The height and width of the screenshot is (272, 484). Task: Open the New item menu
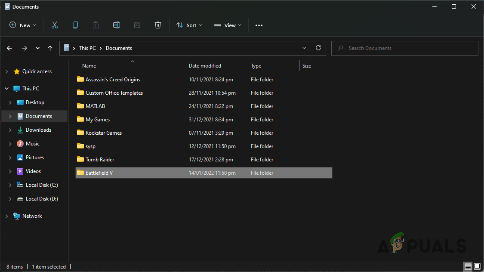tap(23, 25)
